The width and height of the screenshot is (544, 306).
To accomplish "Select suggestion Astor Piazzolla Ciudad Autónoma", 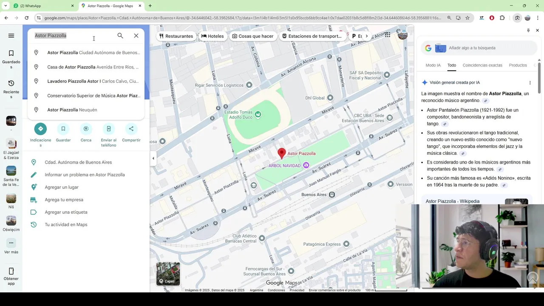I will coord(86,53).
